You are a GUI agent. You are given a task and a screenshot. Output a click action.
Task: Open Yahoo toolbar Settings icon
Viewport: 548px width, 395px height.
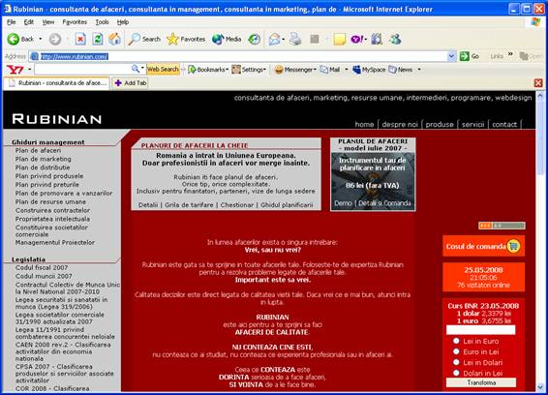(236, 70)
